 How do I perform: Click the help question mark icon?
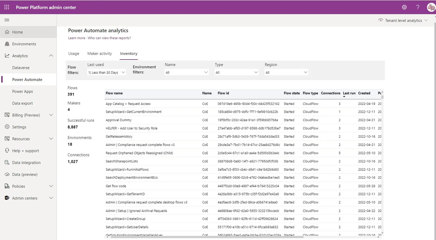tap(418, 7)
